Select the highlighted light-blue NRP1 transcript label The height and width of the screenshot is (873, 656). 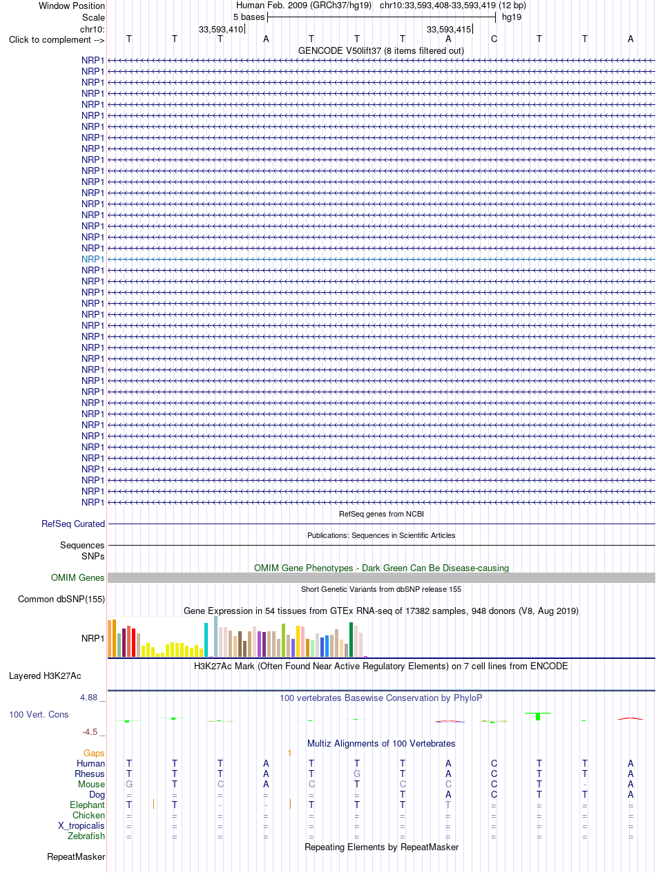pos(93,259)
